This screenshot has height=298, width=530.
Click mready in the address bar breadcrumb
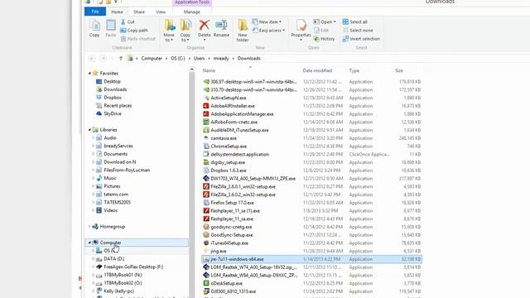221,58
